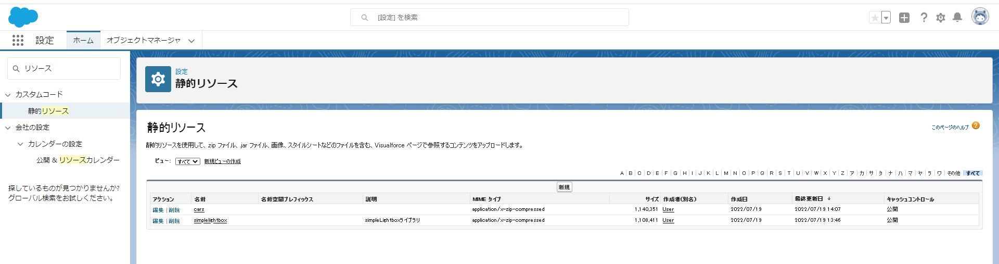
Task: Click the timestamp 2022/07/19 13:46
Action: click(817, 220)
